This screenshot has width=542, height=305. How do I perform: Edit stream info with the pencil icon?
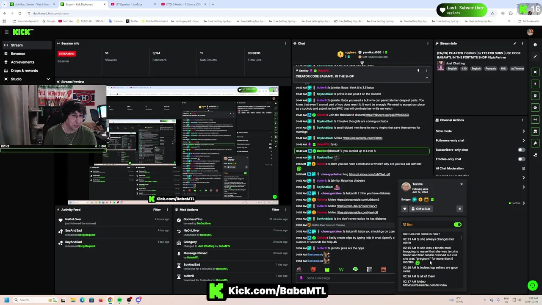point(515,43)
